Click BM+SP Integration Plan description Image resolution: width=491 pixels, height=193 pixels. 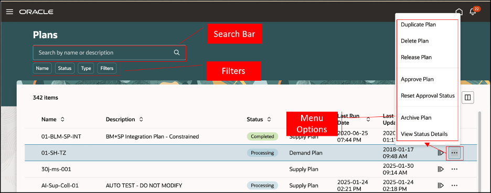tap(153, 136)
